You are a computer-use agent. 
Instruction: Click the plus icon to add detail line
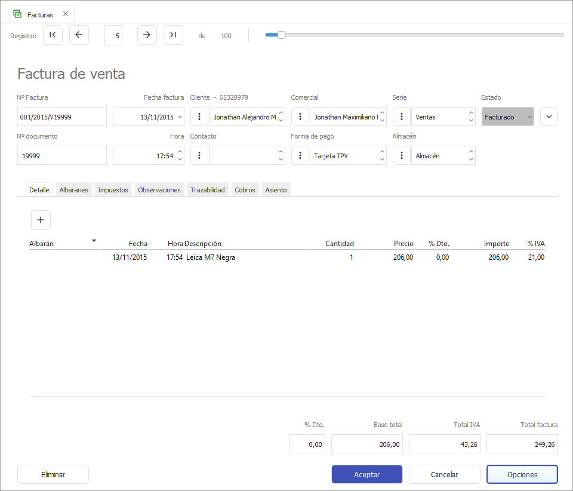(x=41, y=220)
